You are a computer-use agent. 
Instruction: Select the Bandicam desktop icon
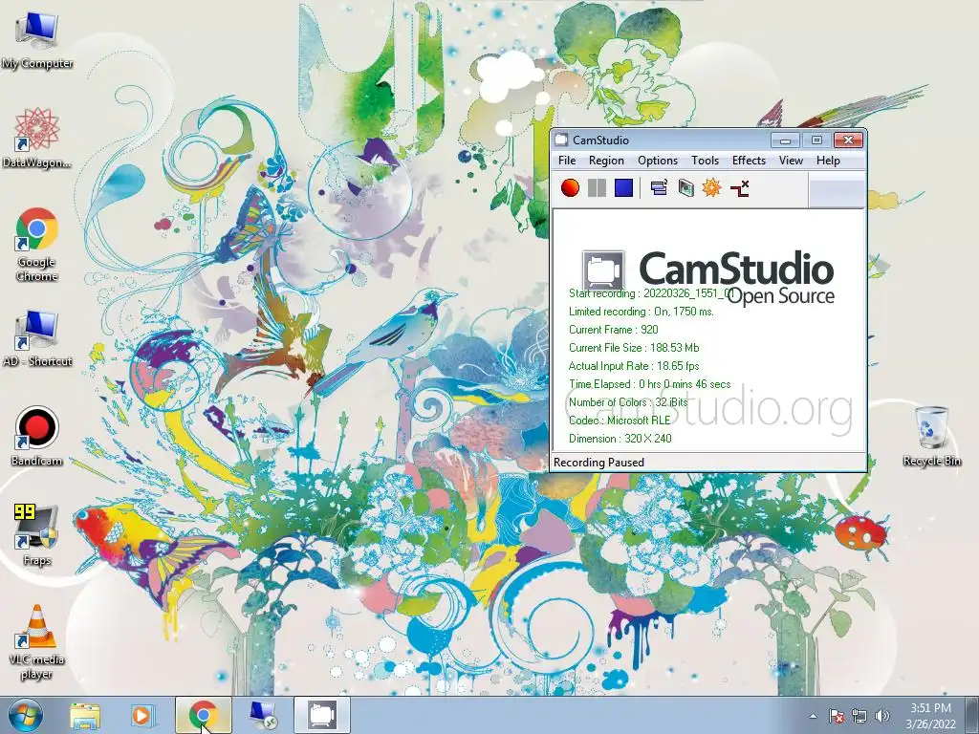(37, 437)
